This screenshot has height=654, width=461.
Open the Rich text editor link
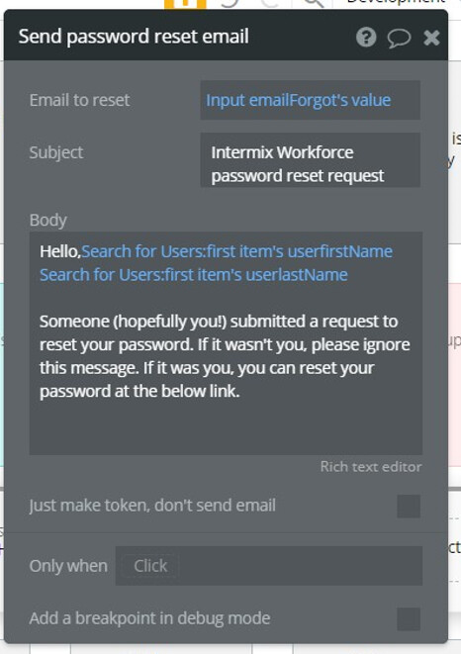pos(371,467)
